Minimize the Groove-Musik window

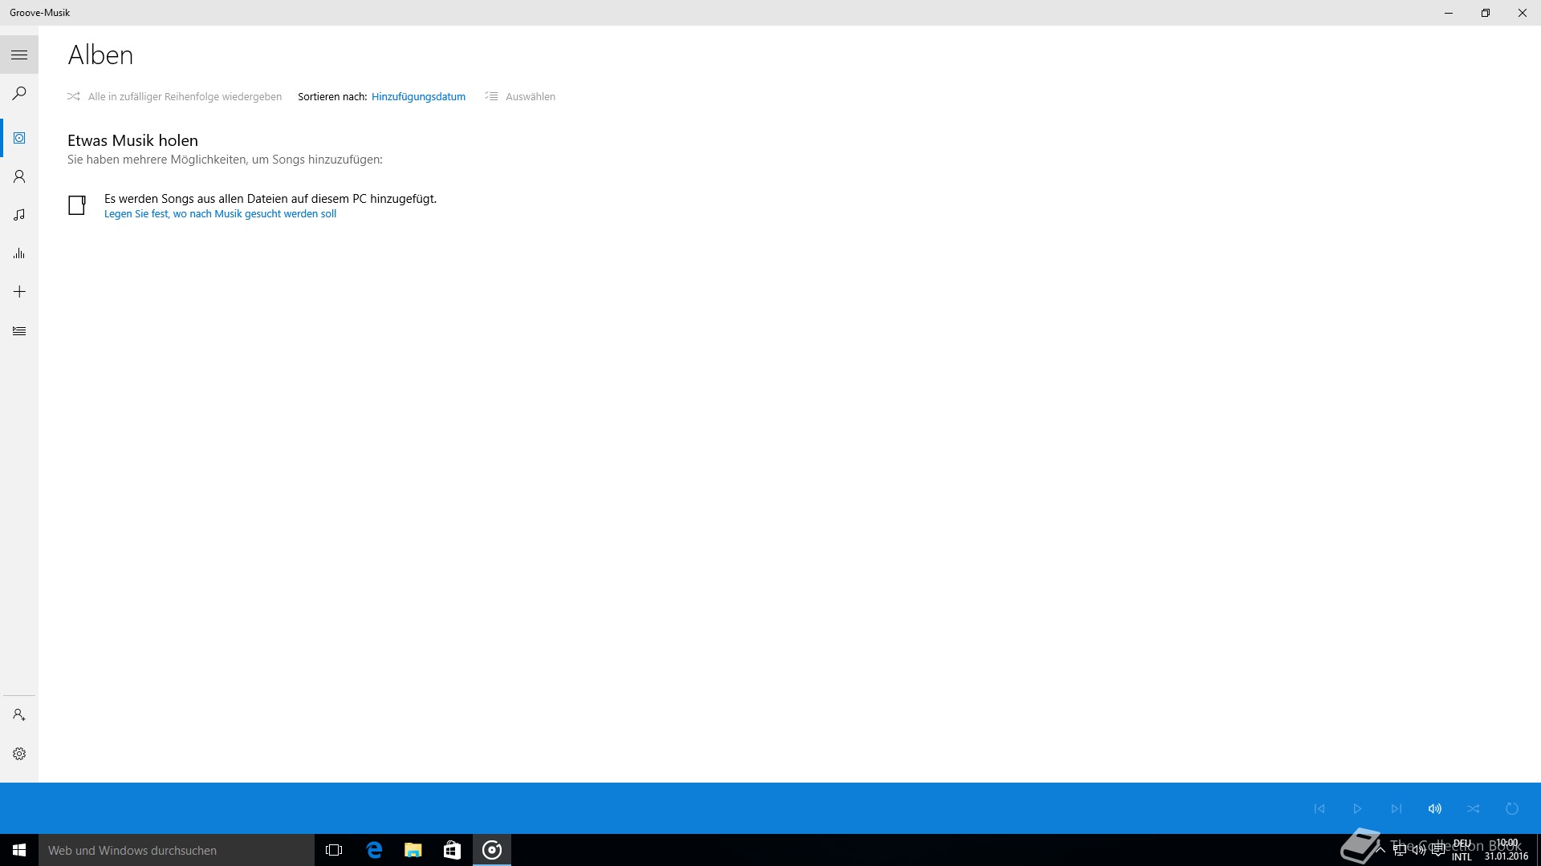tap(1449, 13)
